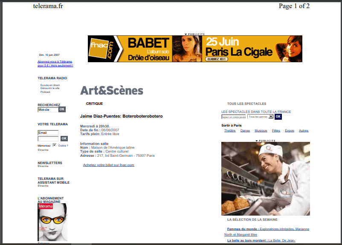Toggle the Mémorisez checkbox
342x245 pixels.
pyautogui.click(x=54, y=145)
